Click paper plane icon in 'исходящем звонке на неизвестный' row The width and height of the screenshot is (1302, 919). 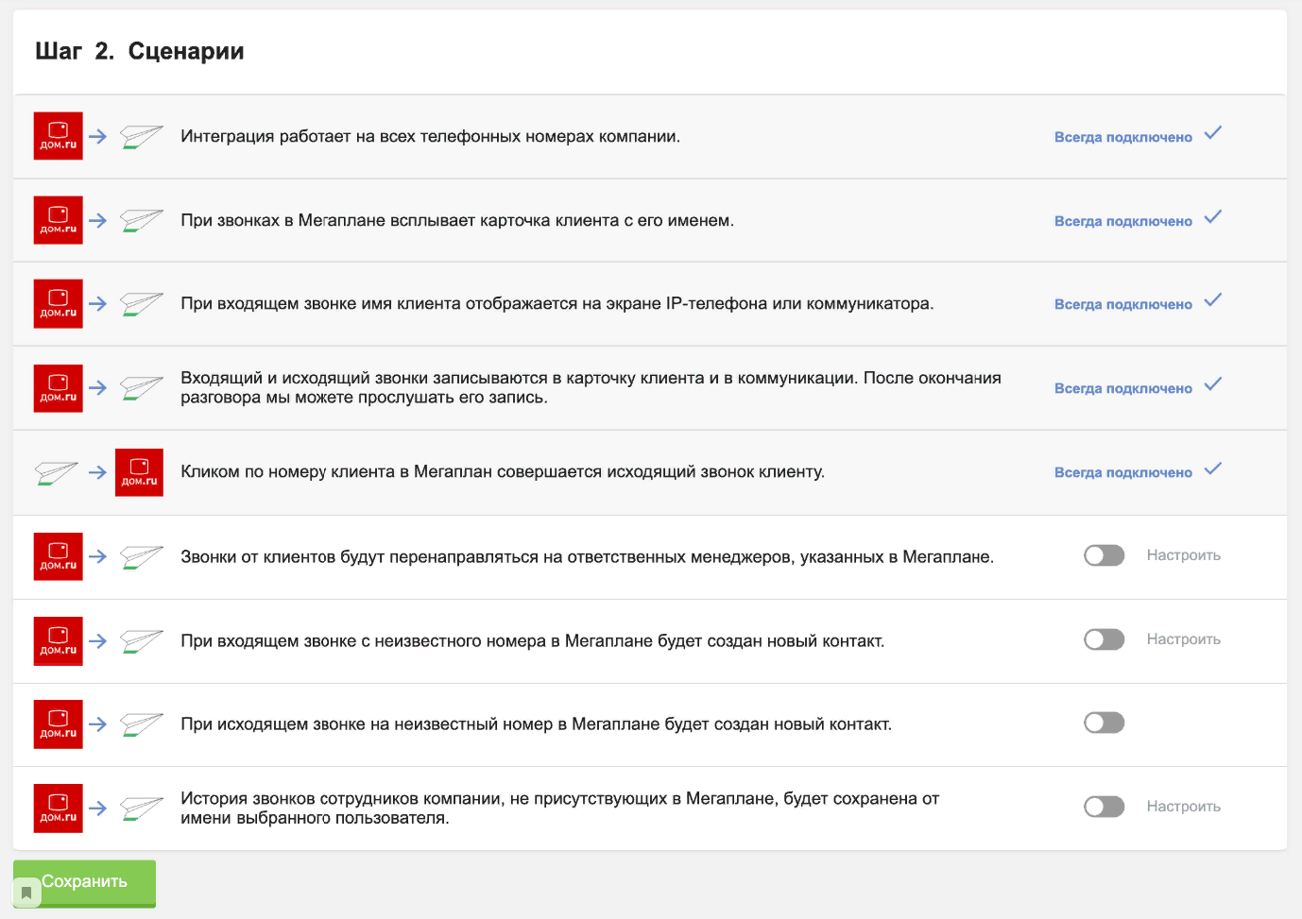(x=142, y=724)
